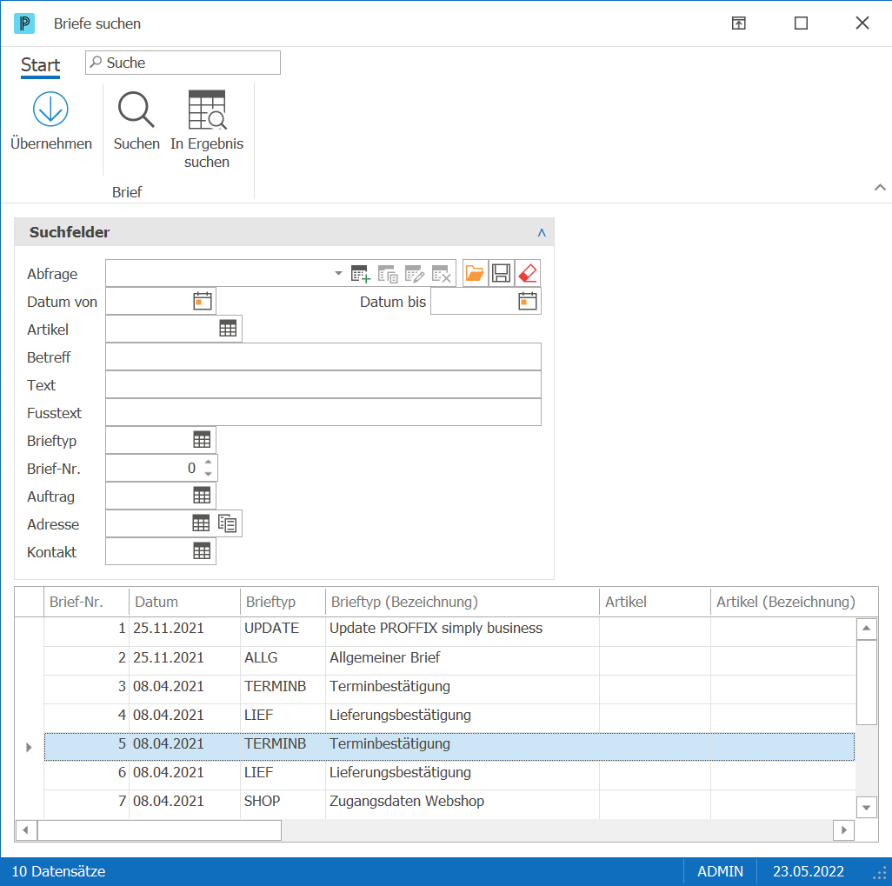The width and height of the screenshot is (892, 886).
Task: Click the horizontal scrollbar thumb
Action: pos(159,829)
